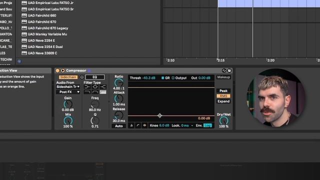320x180 pixels.
Task: Click the Out 0.00 dB value
Action: click(204, 78)
